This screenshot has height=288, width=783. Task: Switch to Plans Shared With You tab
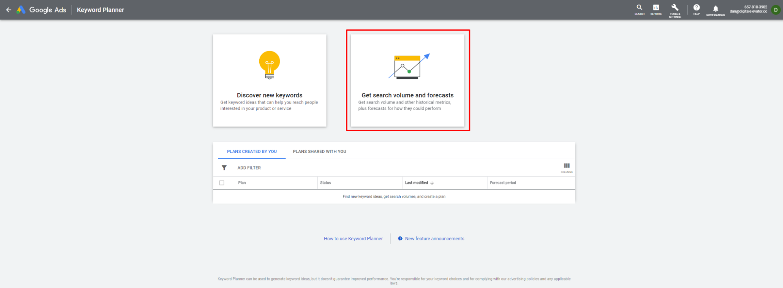320,151
